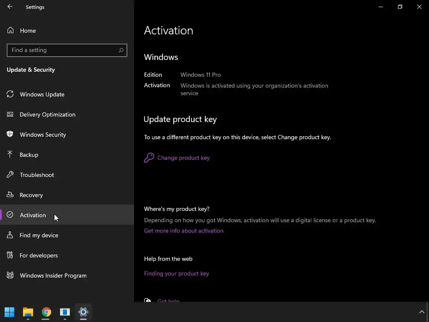Image resolution: width=429 pixels, height=322 pixels.
Task: Open the video app taskbar icon
Action: click(65, 312)
